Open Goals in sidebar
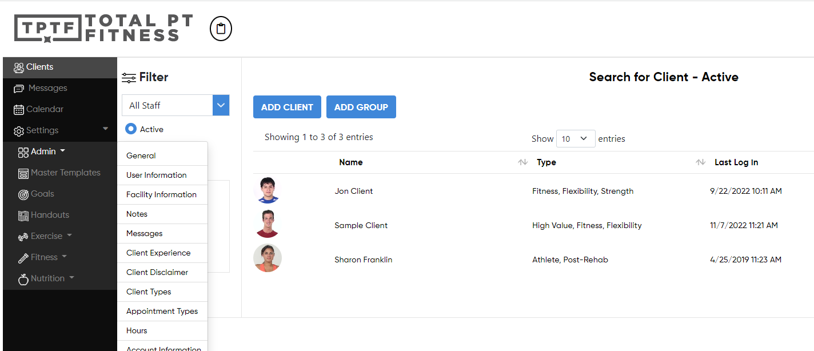Screen dimensions: 814x351 60,194
